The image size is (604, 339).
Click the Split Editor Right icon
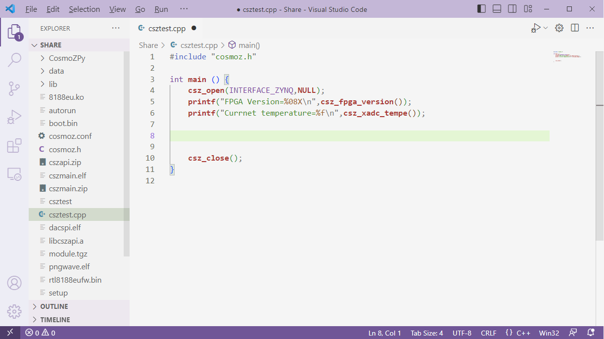574,28
